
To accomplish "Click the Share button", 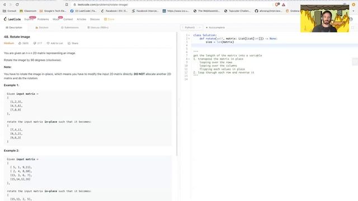I will 73,44.
